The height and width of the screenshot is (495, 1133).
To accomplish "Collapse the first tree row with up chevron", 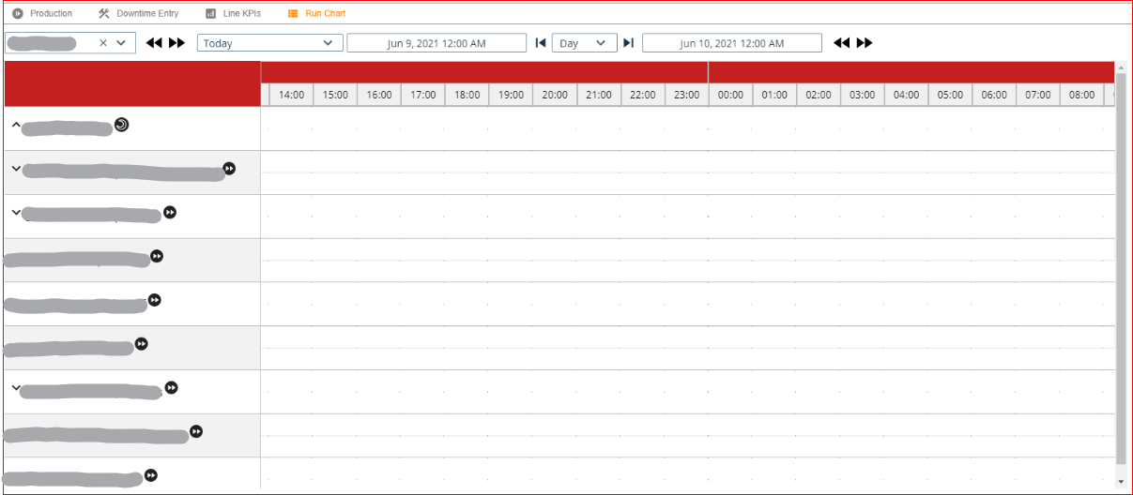I will 16,125.
